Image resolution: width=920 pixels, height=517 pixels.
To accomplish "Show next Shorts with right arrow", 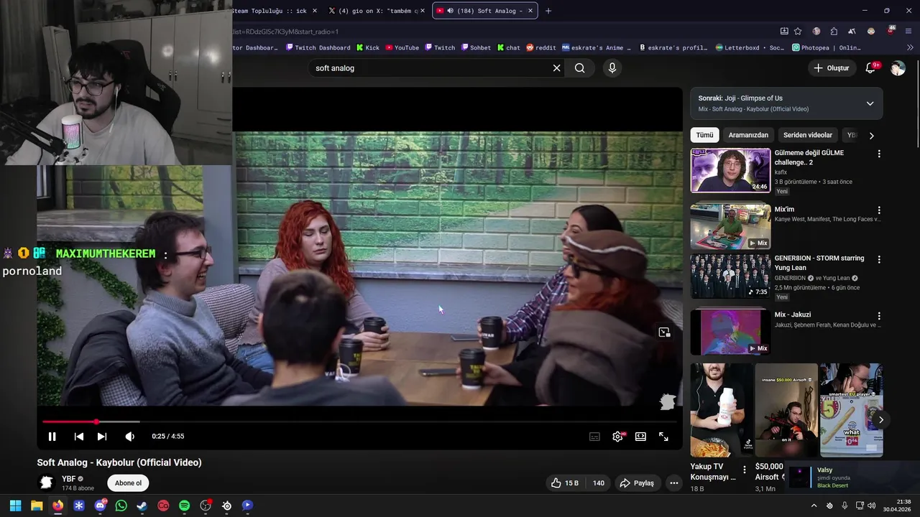I will point(881,420).
